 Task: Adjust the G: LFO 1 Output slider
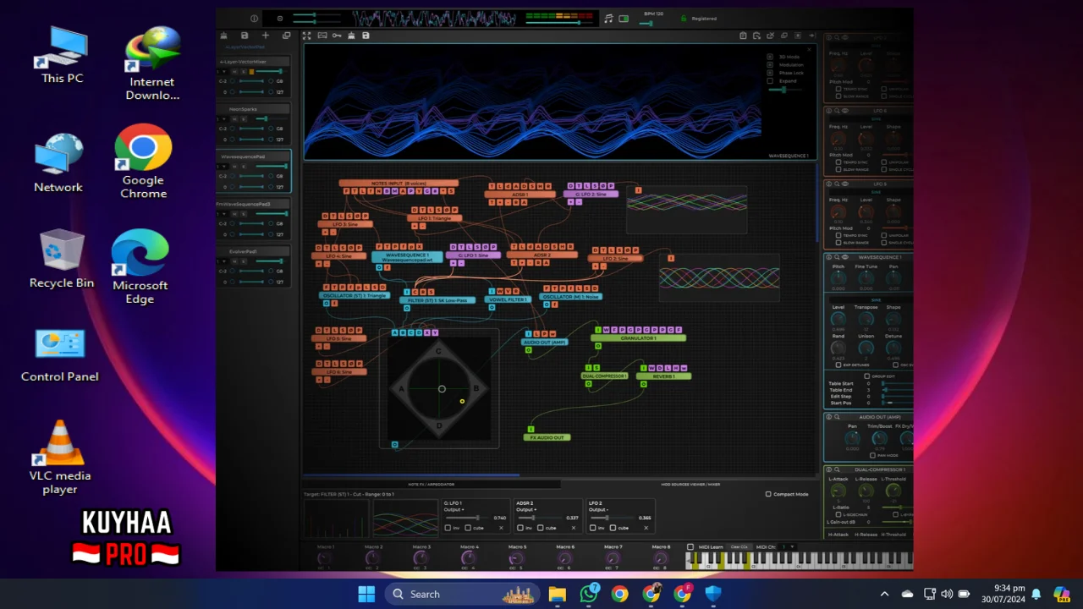click(x=465, y=518)
